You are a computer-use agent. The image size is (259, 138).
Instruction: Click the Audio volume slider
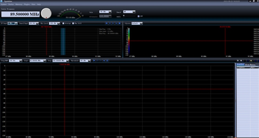tap(129, 16)
